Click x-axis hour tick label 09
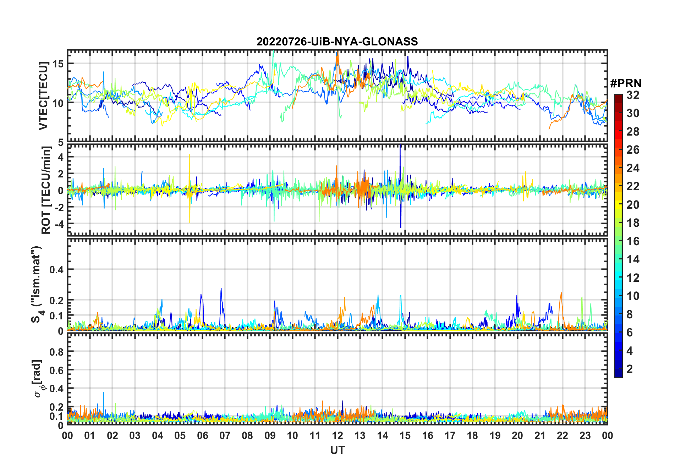Viewport: 675px width, 472px height. 270,436
